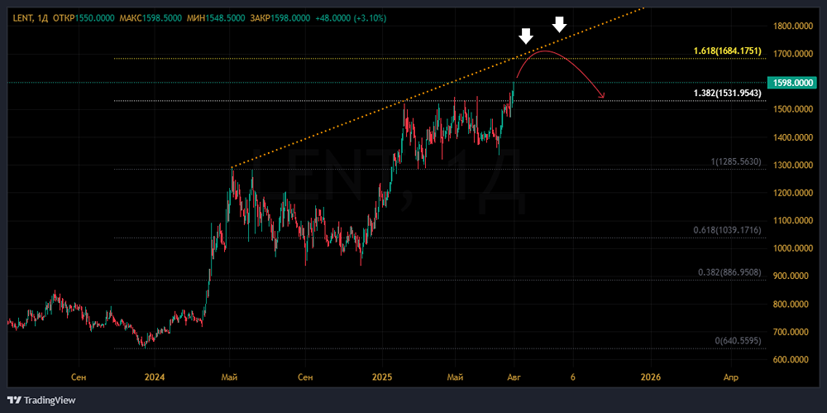Click the LENT ticker symbol label

[23, 18]
